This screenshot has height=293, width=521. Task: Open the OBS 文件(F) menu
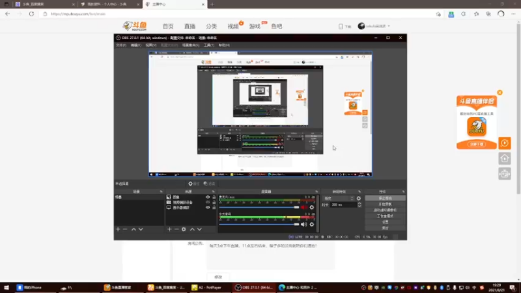121,45
